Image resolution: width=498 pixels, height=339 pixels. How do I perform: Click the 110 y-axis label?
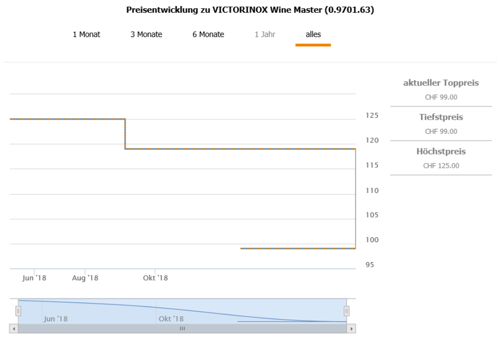click(x=372, y=191)
